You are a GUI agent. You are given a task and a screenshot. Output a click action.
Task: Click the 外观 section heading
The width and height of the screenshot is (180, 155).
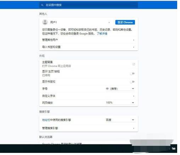click(x=42, y=56)
